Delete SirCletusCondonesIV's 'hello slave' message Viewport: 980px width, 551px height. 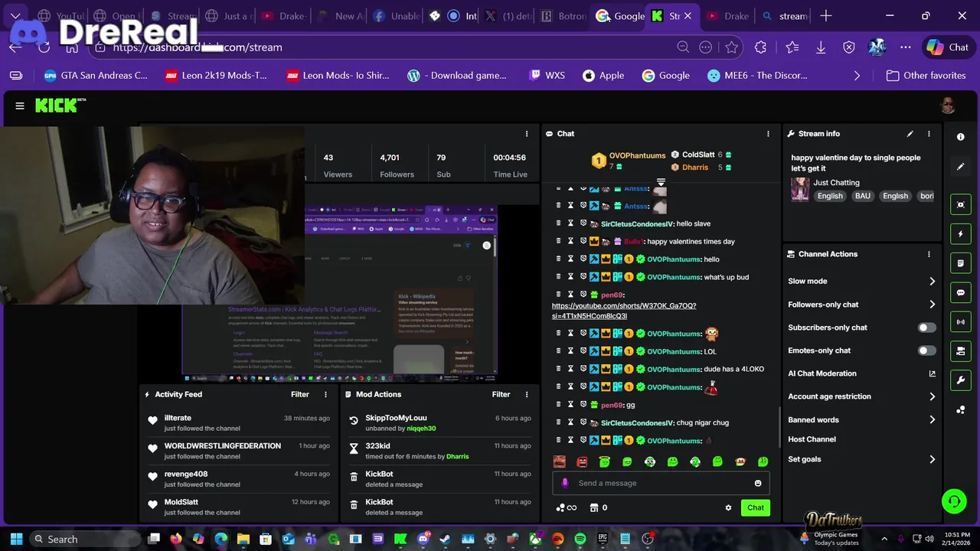coord(558,223)
